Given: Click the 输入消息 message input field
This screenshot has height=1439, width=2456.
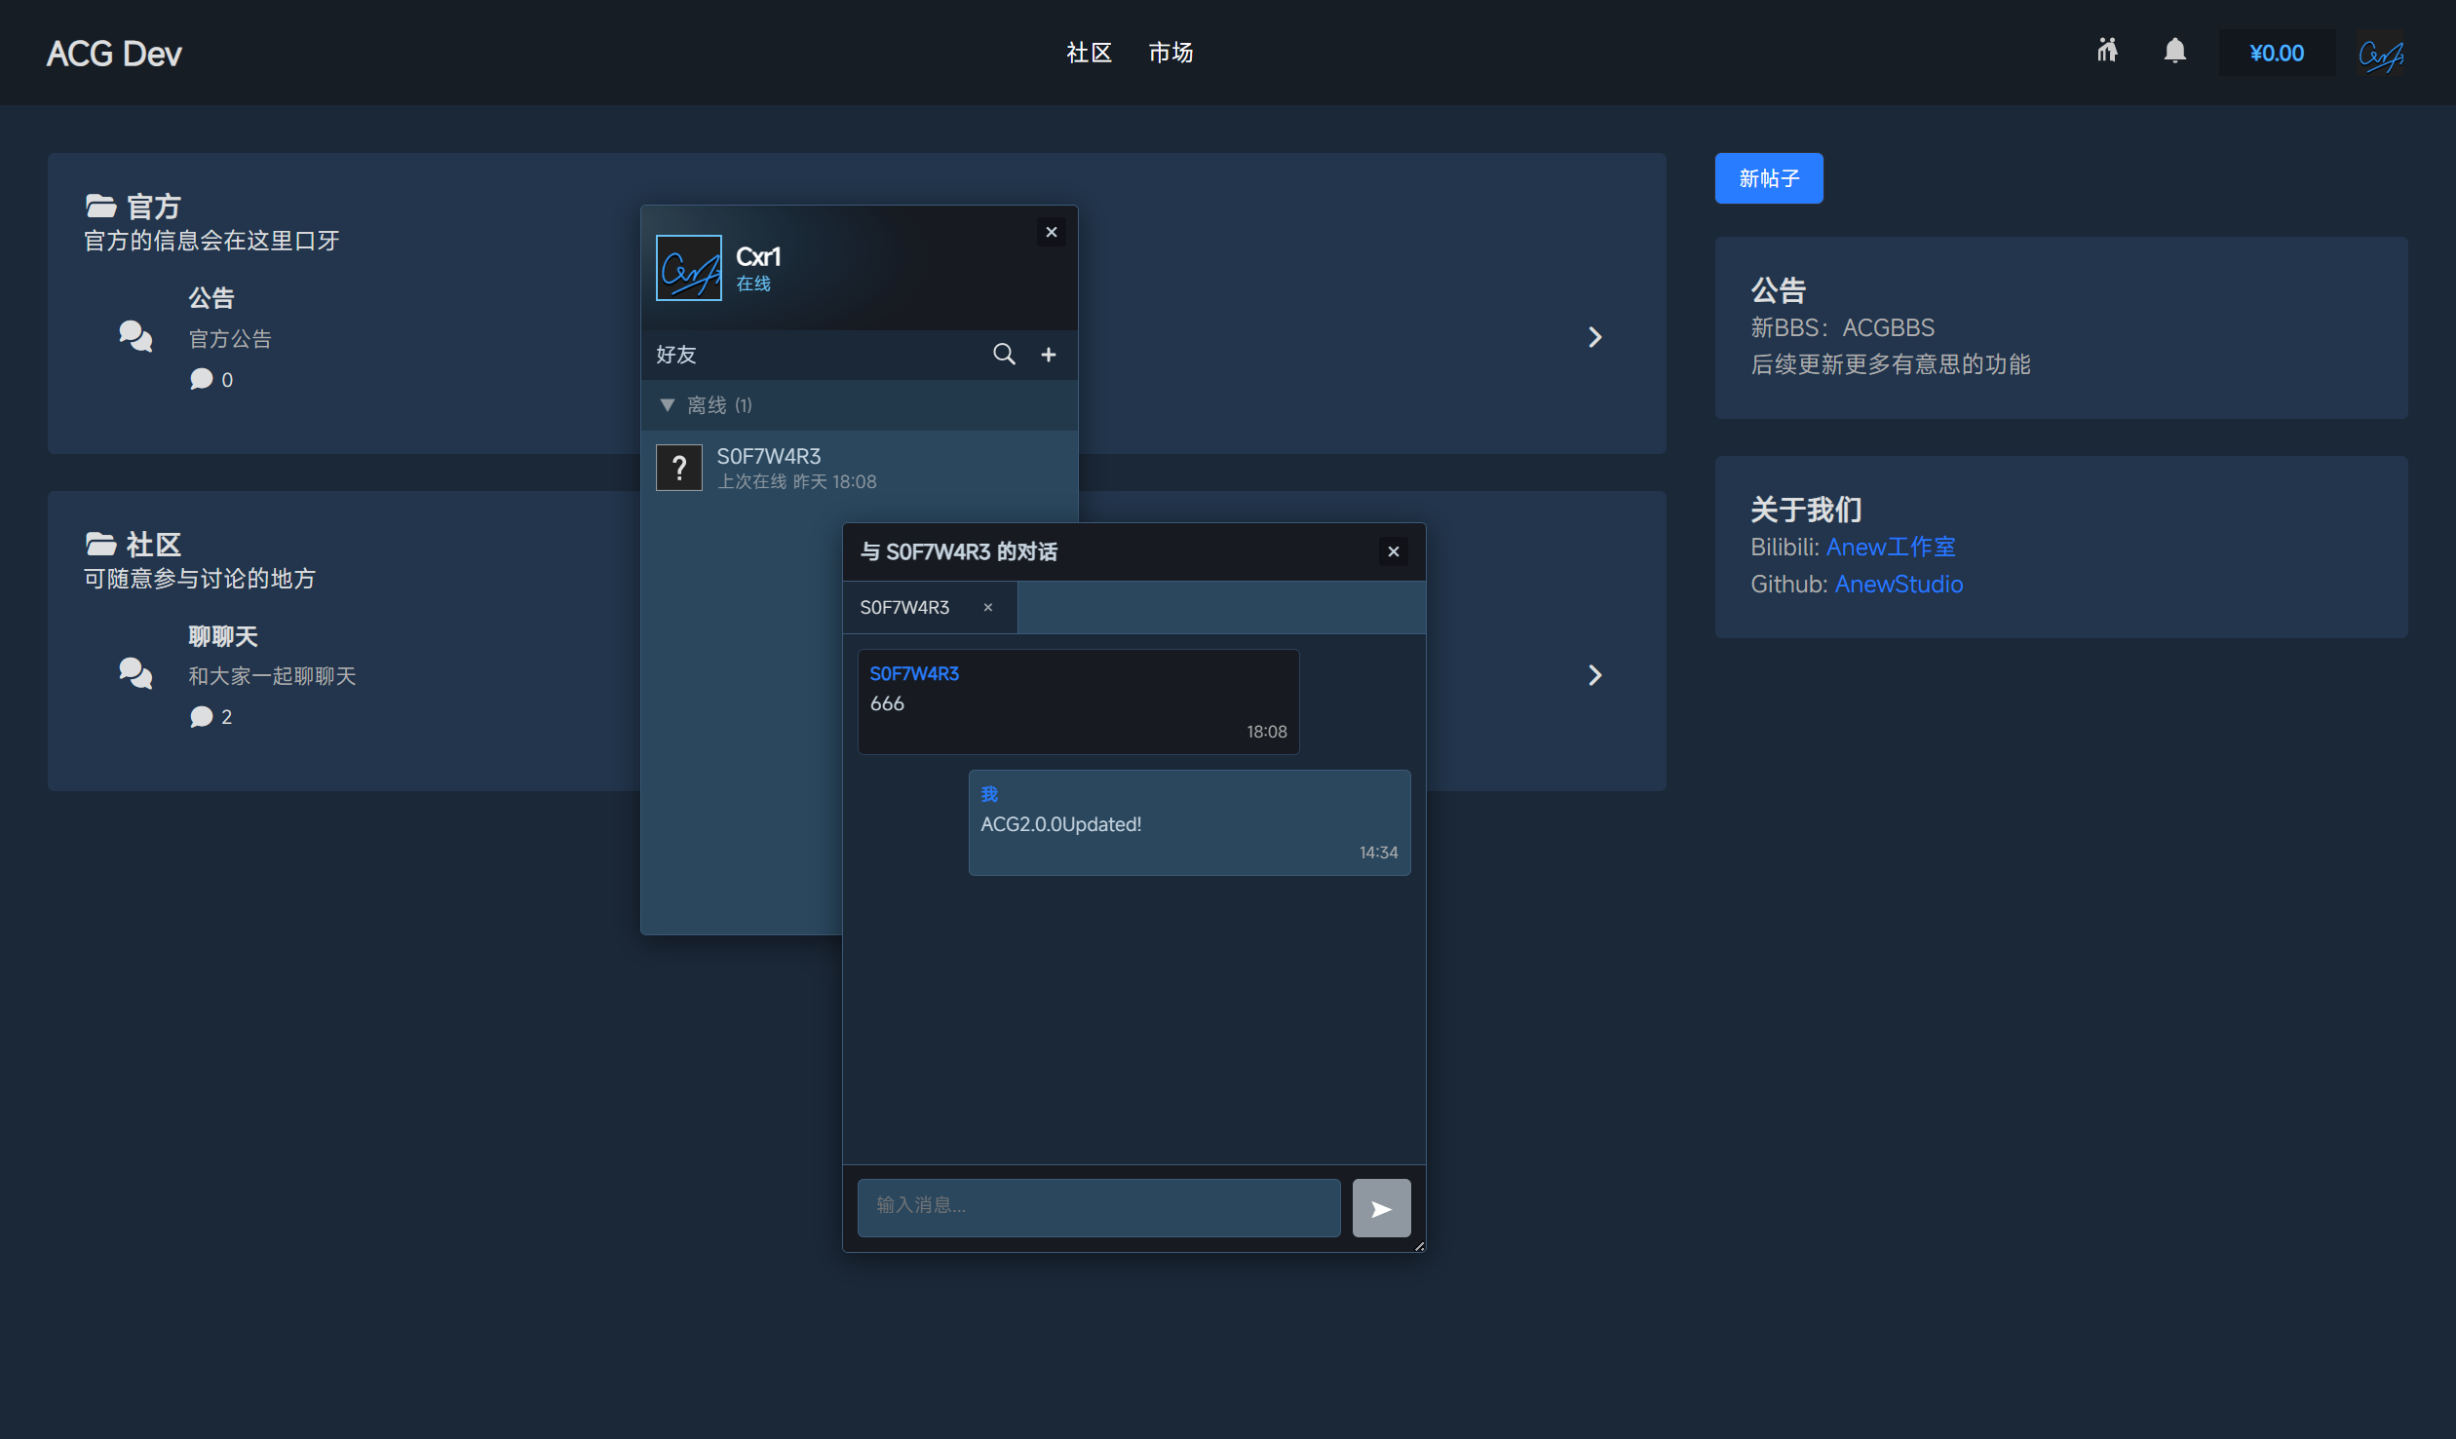Looking at the screenshot, I should [1098, 1207].
